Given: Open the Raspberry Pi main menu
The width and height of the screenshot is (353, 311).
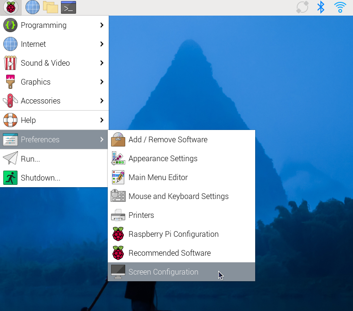Looking at the screenshot, I should click(10, 8).
